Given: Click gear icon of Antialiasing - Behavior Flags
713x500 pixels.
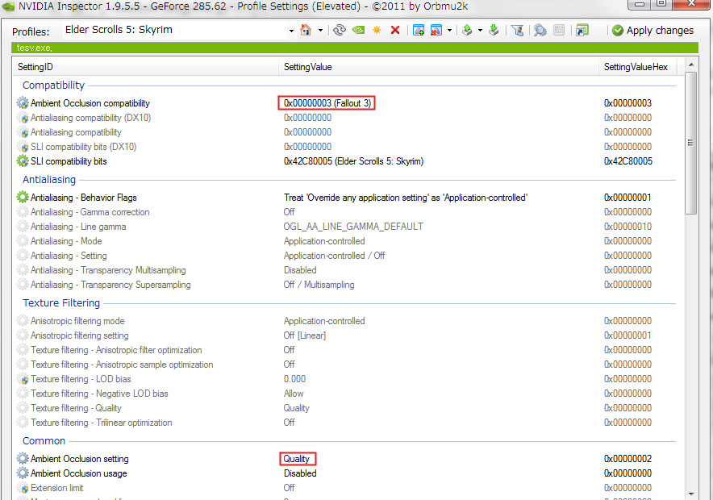Looking at the screenshot, I should tap(23, 198).
